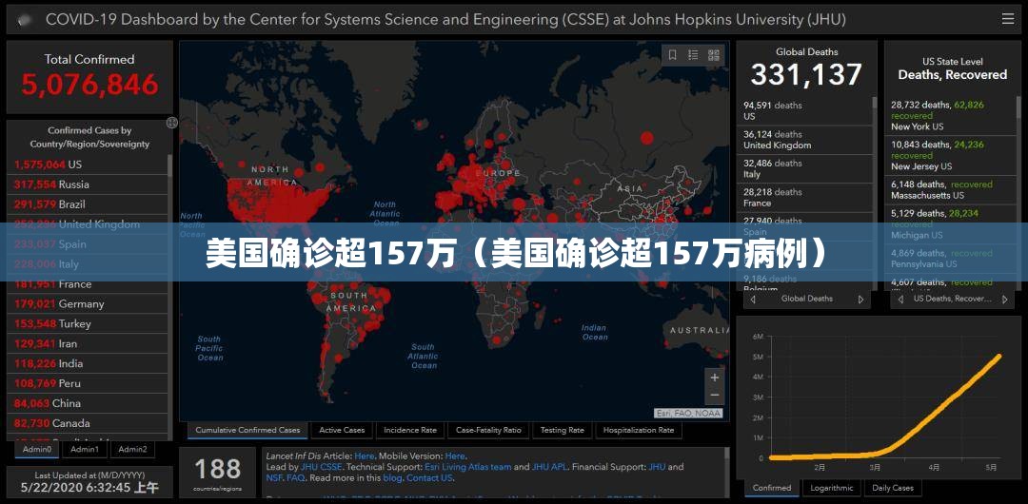Image resolution: width=1028 pixels, height=504 pixels.
Task: Open the Mobile Version Here link
Action: click(x=455, y=456)
